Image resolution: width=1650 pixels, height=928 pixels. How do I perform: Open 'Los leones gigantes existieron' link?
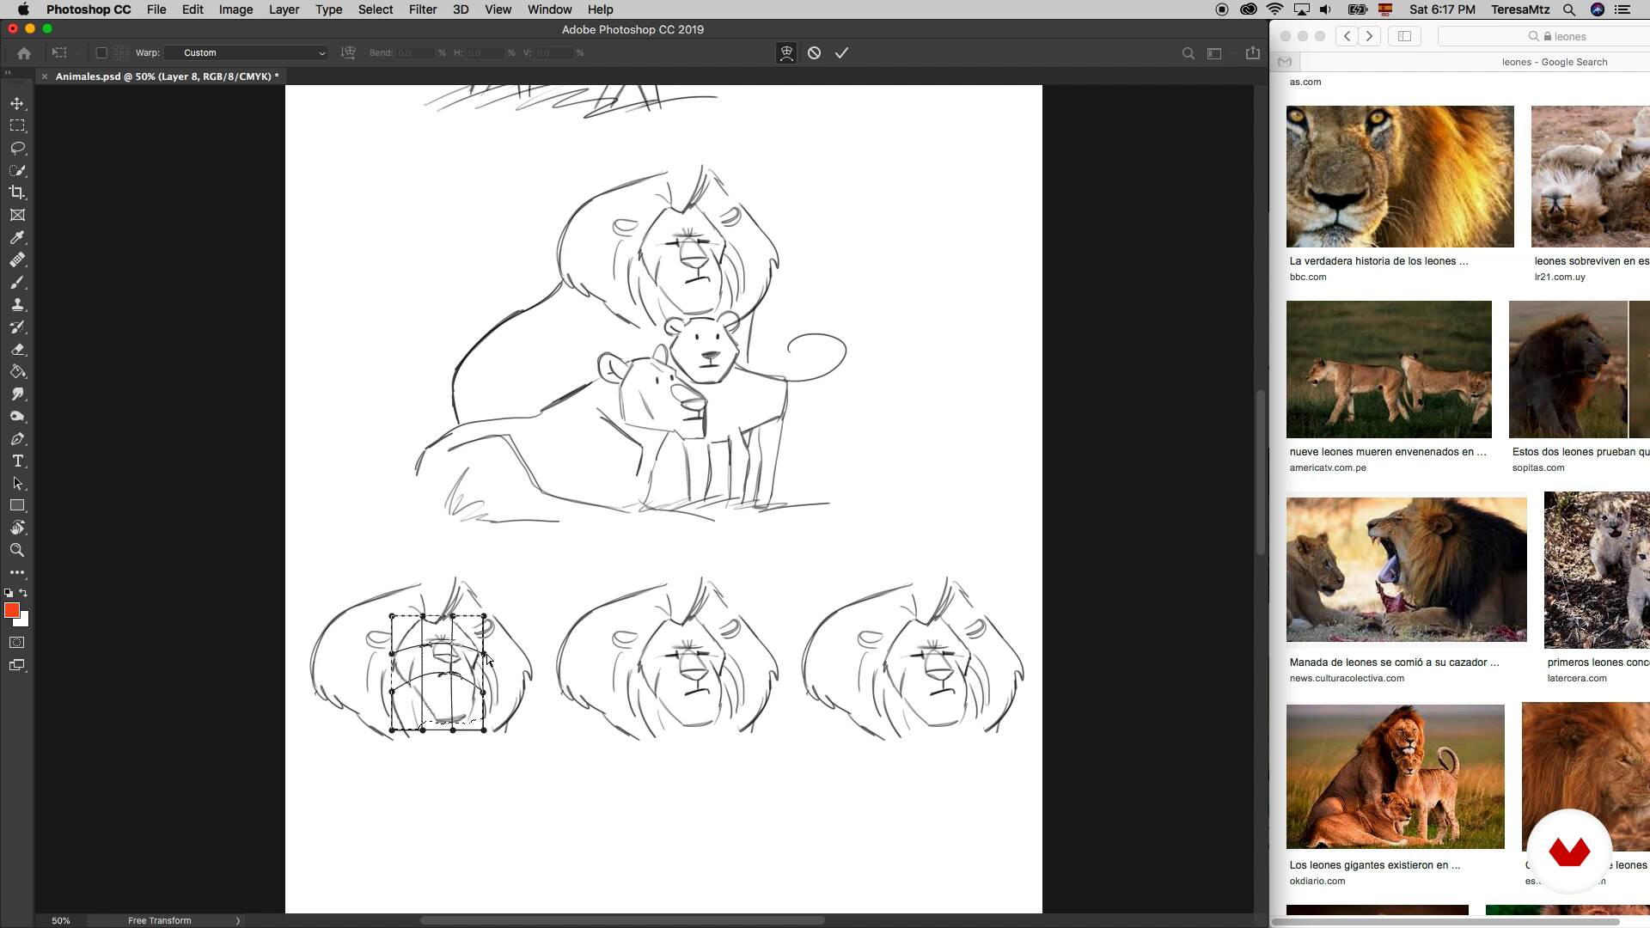[x=1374, y=865]
